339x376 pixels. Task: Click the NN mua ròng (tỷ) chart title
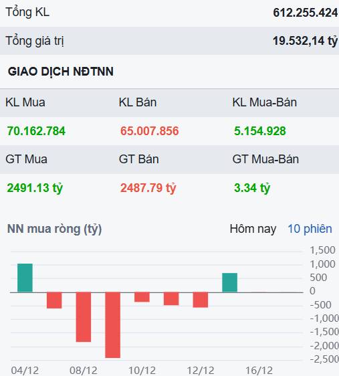pyautogui.click(x=55, y=229)
